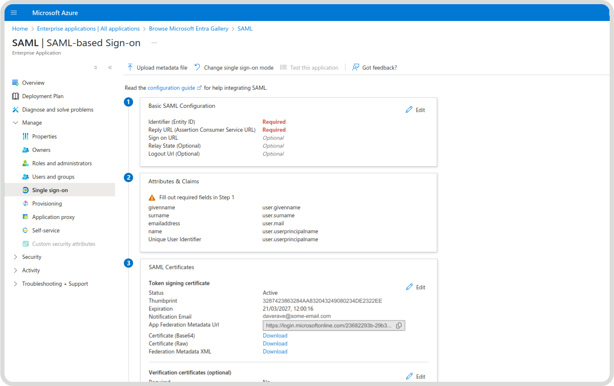614x386 pixels.
Task: Click the pencil icon for Token signing certificate
Action: click(409, 287)
